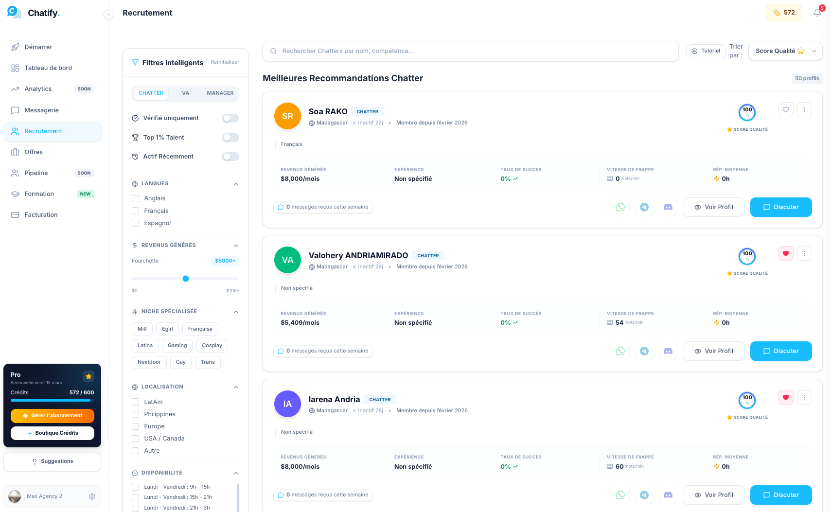831x512 pixels.
Task: Collapse the sidebar with arrow button
Action: click(x=108, y=15)
